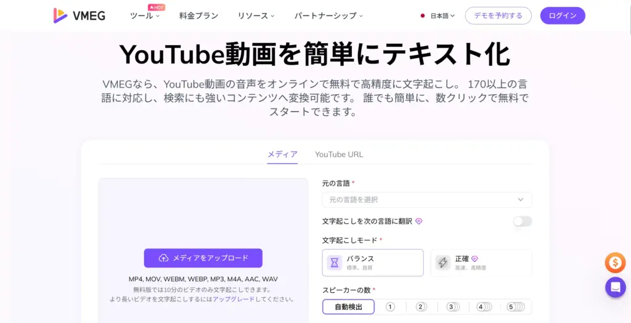Enable the transcription translation toggle
This screenshot has width=631, height=323.
522,221
